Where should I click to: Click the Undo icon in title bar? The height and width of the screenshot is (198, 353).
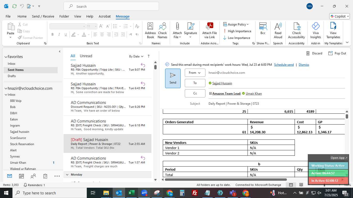coord(22,6)
